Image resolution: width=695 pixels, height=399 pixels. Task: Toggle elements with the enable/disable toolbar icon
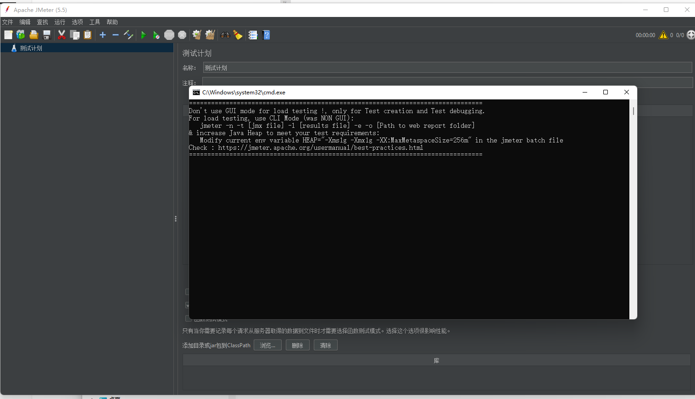click(128, 35)
